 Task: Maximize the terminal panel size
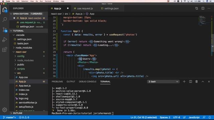pos(203,81)
